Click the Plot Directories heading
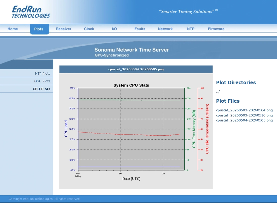This screenshot has width=277, height=205. click(x=236, y=82)
